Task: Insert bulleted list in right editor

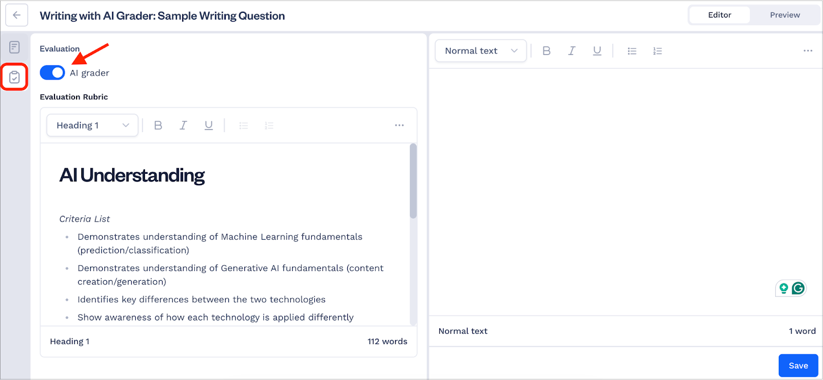Action: point(632,51)
